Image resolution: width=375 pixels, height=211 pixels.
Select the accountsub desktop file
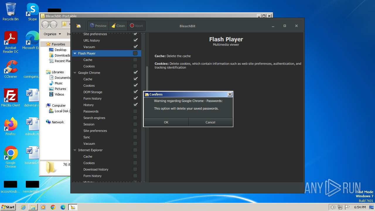(x=11, y=187)
